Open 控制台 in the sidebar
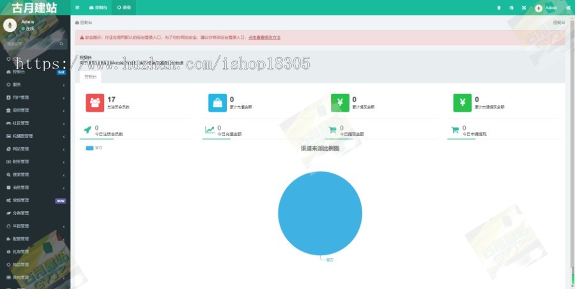 click(35, 72)
